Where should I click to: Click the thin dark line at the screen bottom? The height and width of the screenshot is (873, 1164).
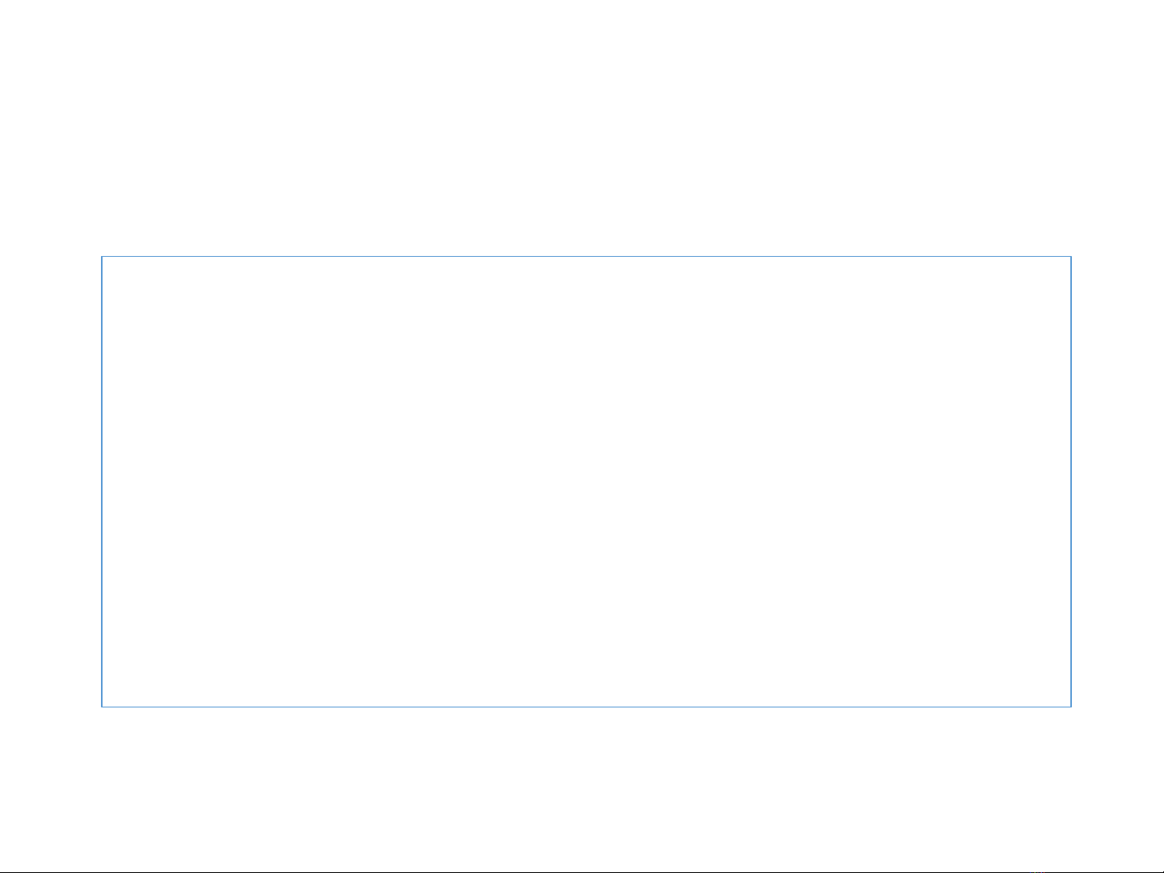(x=582, y=871)
